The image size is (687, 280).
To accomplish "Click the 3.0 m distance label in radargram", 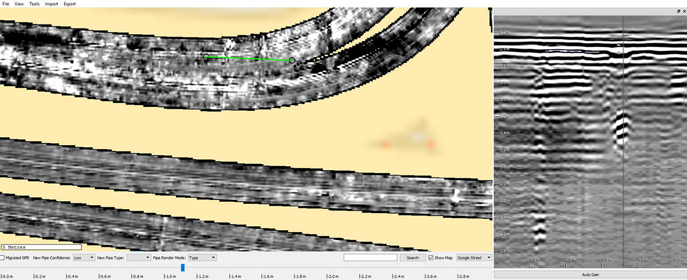I will pos(606,259).
